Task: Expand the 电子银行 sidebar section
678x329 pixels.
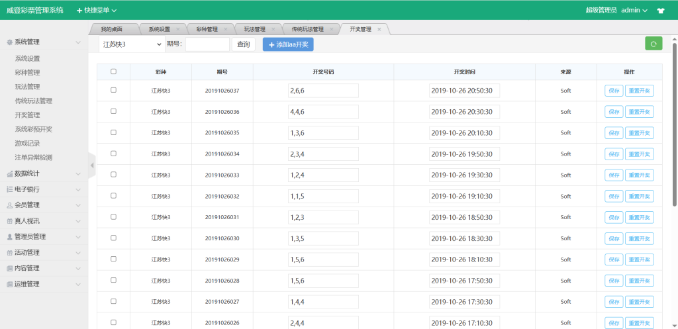Action: coord(43,189)
